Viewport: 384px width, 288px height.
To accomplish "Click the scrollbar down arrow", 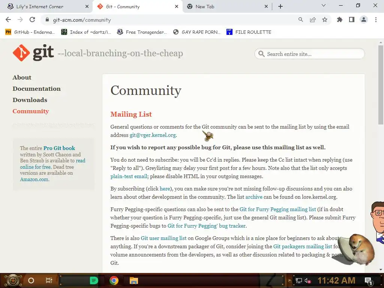I will [x=381, y=270].
